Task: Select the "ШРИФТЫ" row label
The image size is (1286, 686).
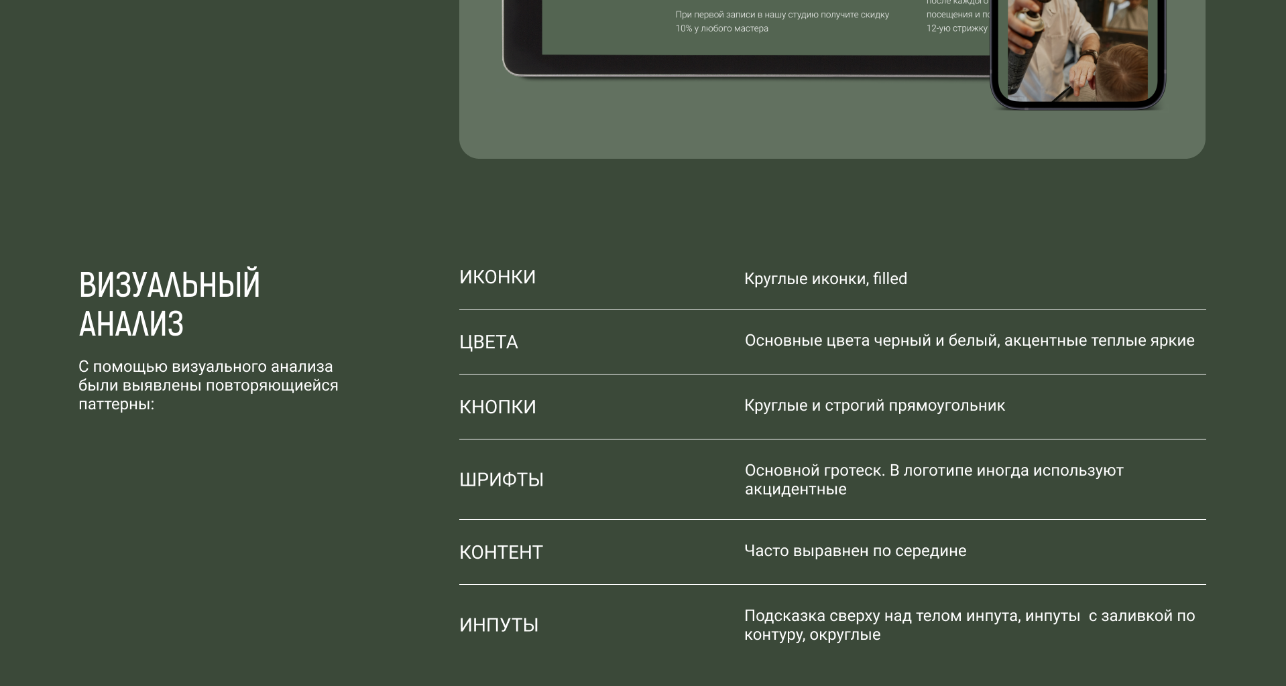Action: coord(502,480)
